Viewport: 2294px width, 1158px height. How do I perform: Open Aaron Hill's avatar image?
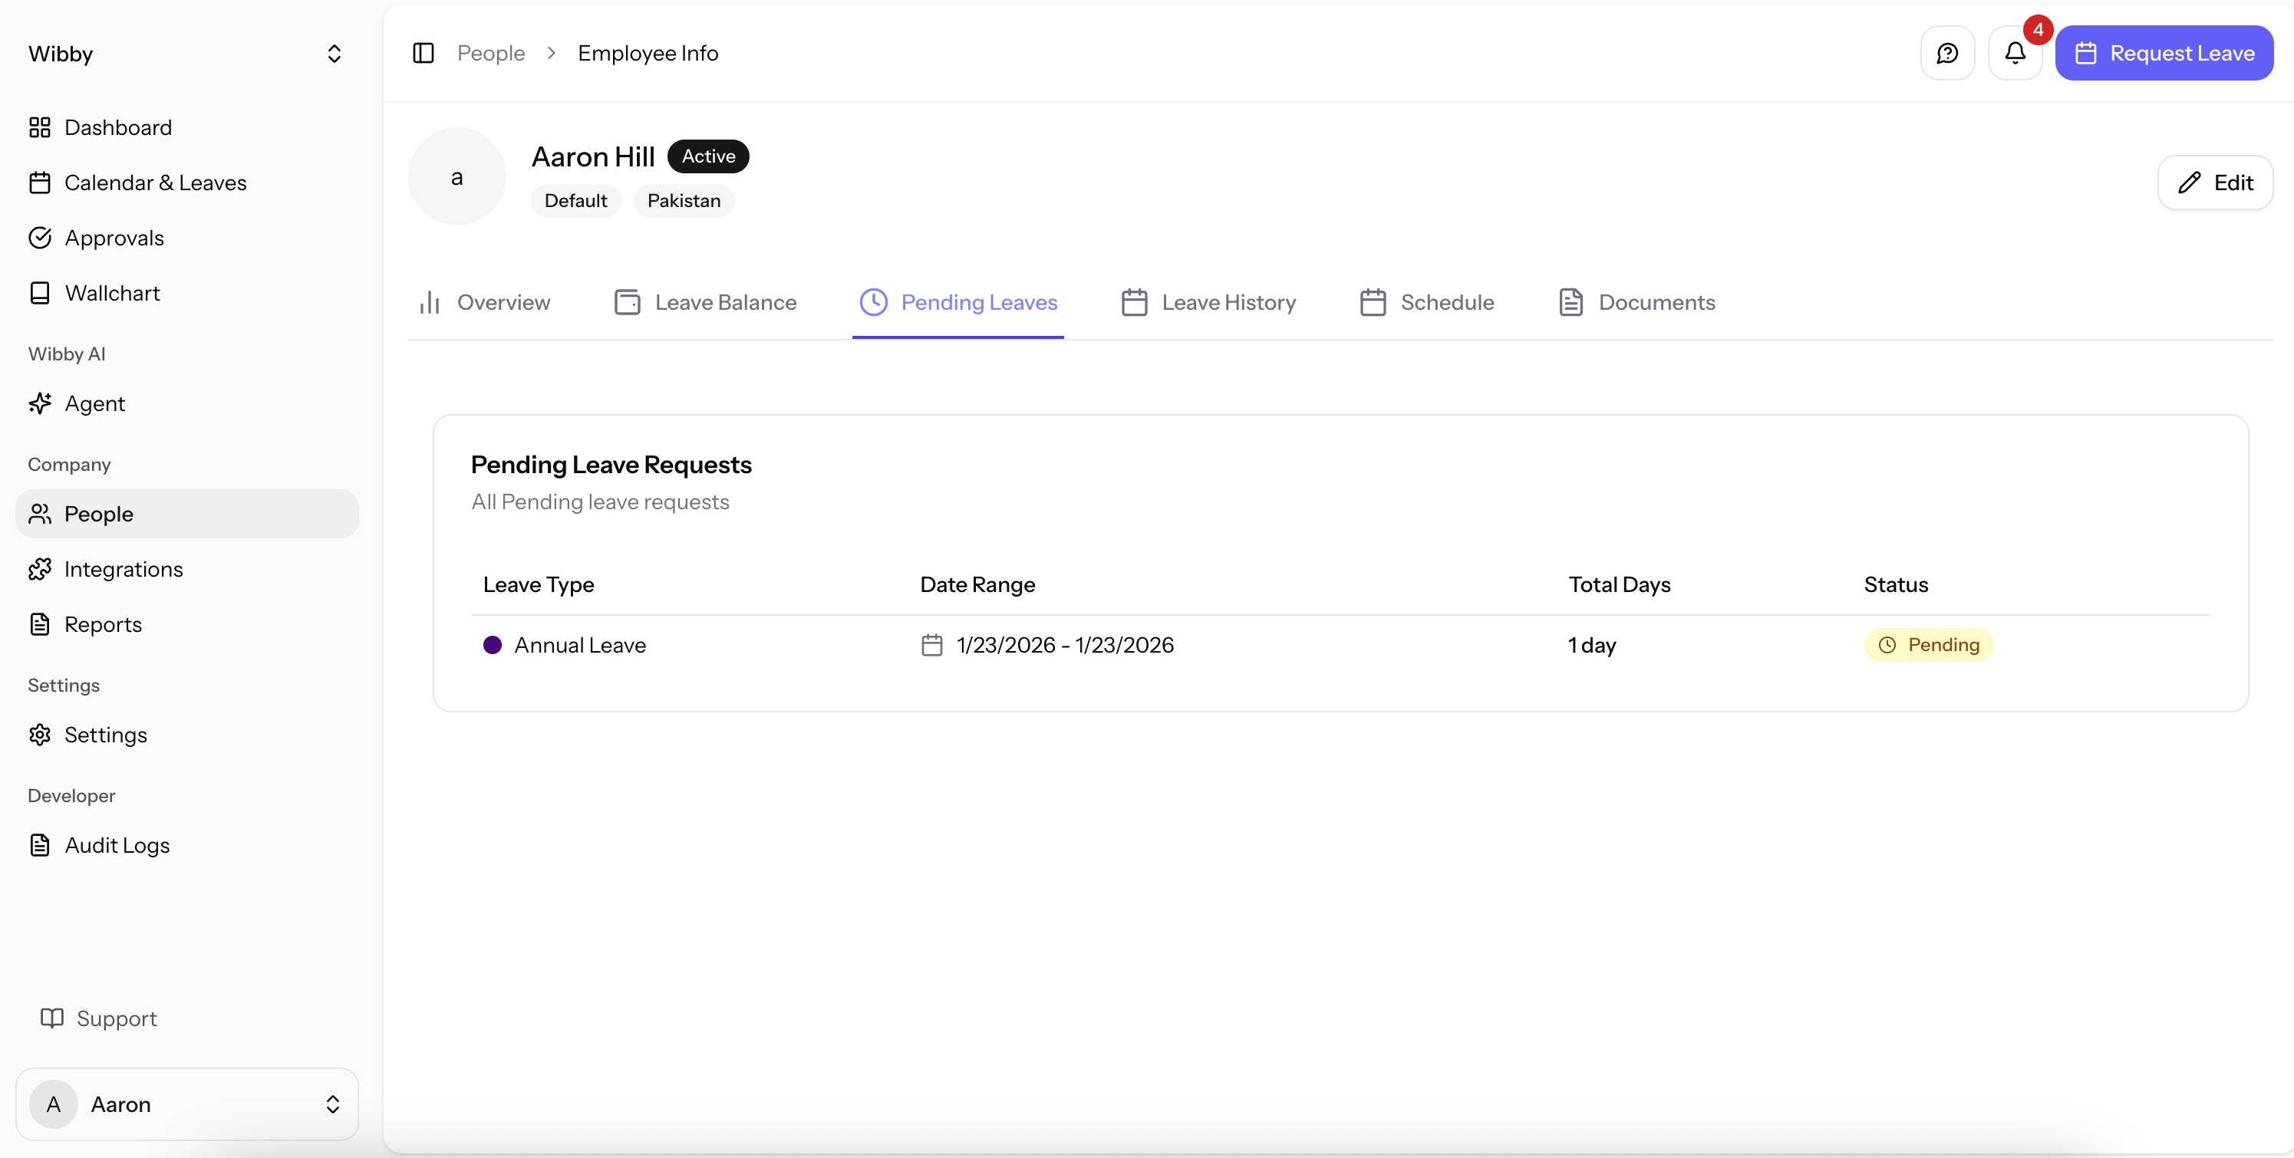(456, 176)
